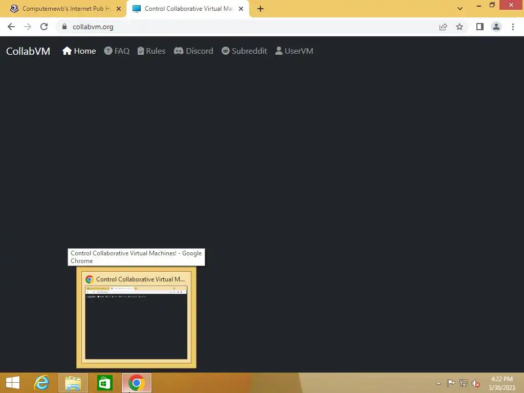Click the CollabVM brand logo text

coord(28,51)
